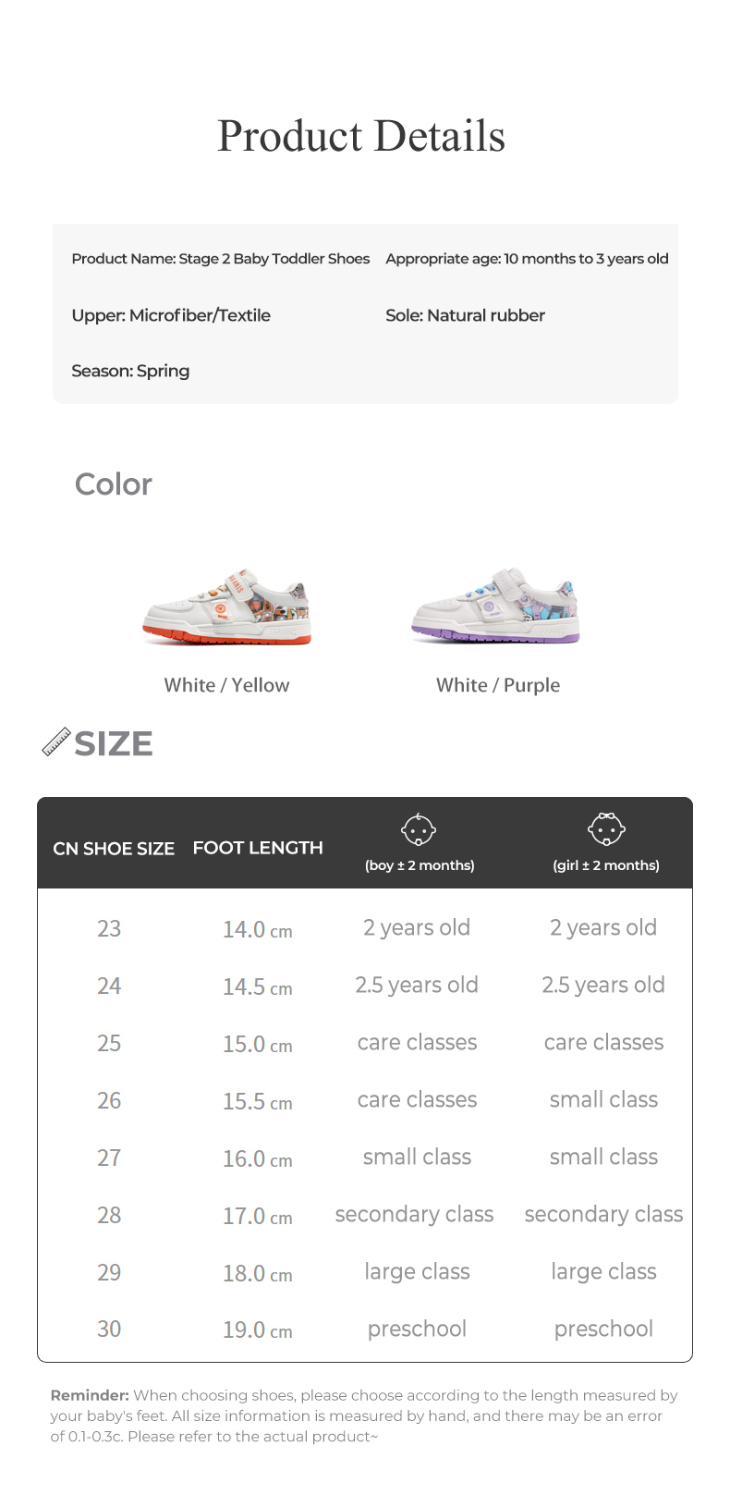
Task: Select the White / Yellow shoe image
Action: [x=227, y=607]
